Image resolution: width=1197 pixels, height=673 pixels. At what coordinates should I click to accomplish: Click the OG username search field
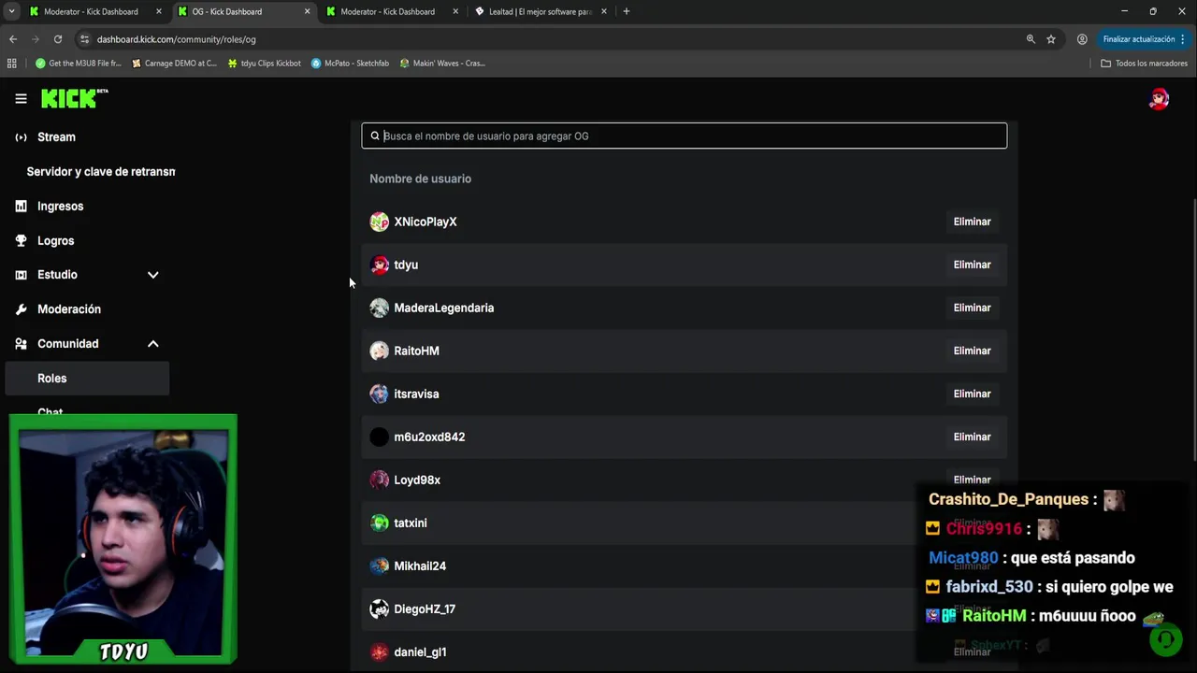pos(692,136)
